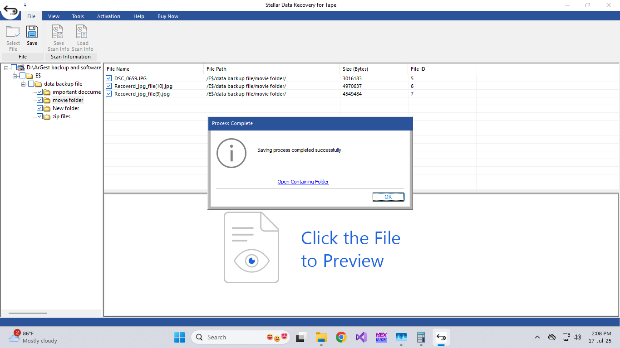Collapse the E$ tree node
This screenshot has height=348, width=620.
tap(15, 76)
